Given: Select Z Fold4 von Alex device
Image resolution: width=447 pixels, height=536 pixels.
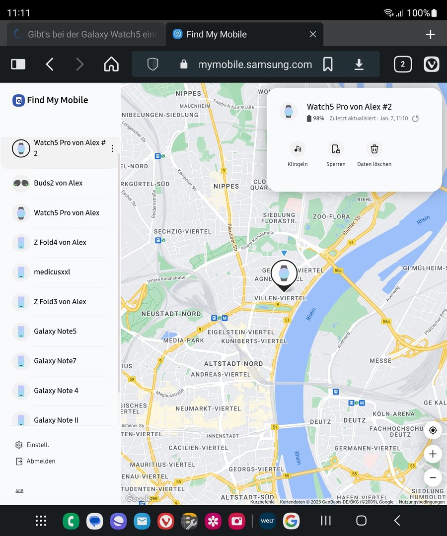Looking at the screenshot, I should (60, 243).
